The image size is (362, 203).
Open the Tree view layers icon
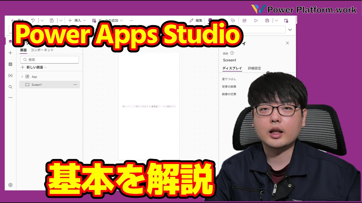(x=10, y=41)
